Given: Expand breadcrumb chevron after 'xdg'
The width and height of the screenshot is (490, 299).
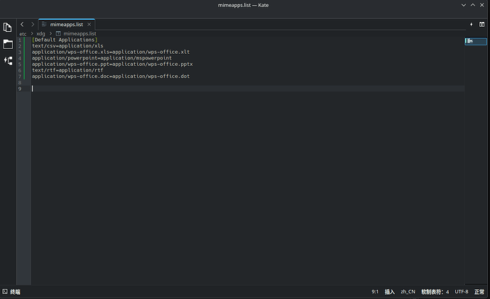Looking at the screenshot, I should click(50, 33).
